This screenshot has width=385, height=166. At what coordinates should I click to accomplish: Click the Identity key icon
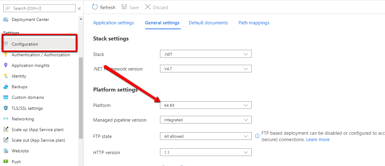(x=5, y=76)
